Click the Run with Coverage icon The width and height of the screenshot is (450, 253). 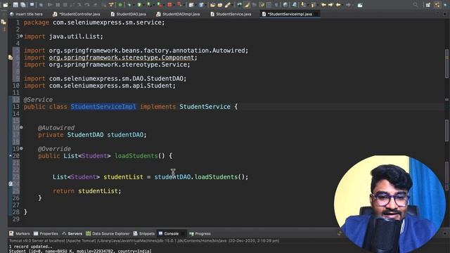[x=149, y=5]
